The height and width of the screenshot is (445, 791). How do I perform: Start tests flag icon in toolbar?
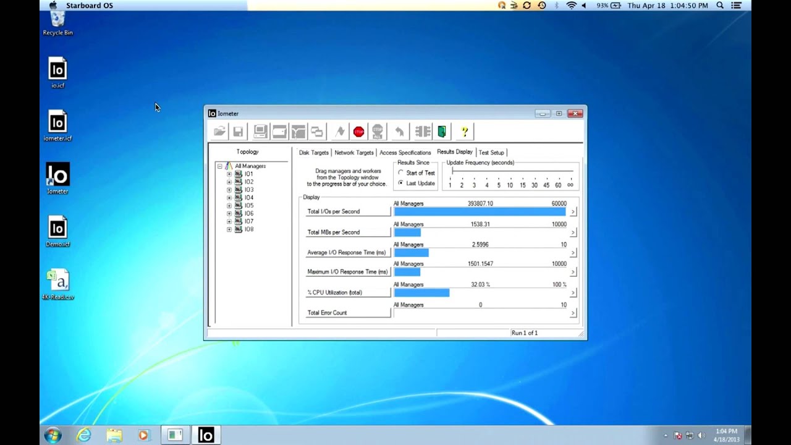(x=340, y=132)
